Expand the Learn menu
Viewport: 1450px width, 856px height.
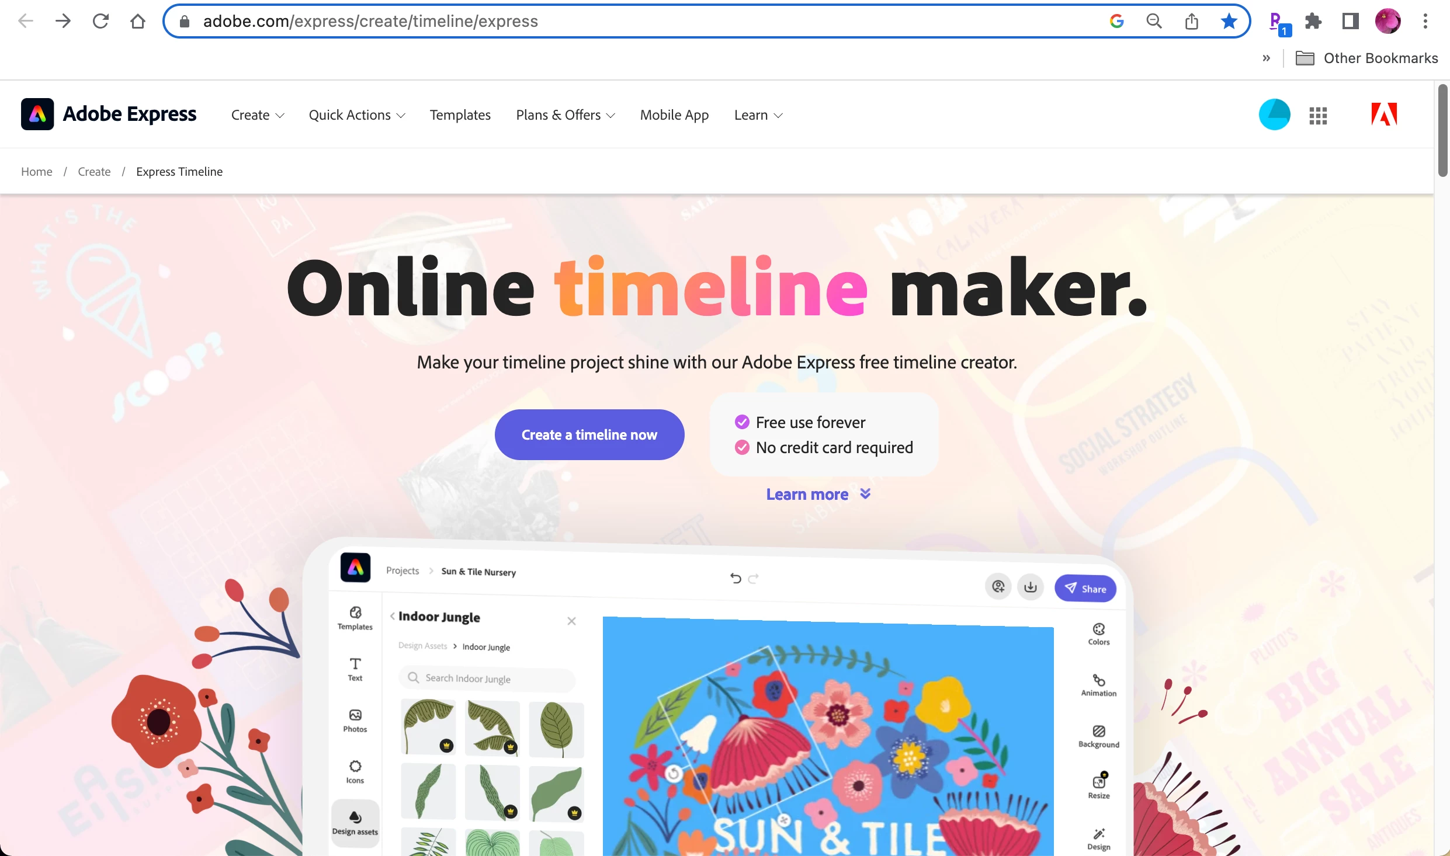point(758,115)
